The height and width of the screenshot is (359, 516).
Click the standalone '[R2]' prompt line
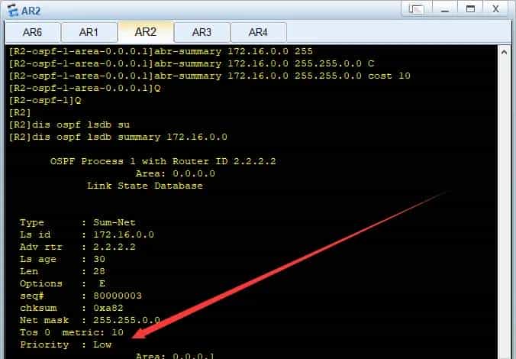tap(19, 112)
